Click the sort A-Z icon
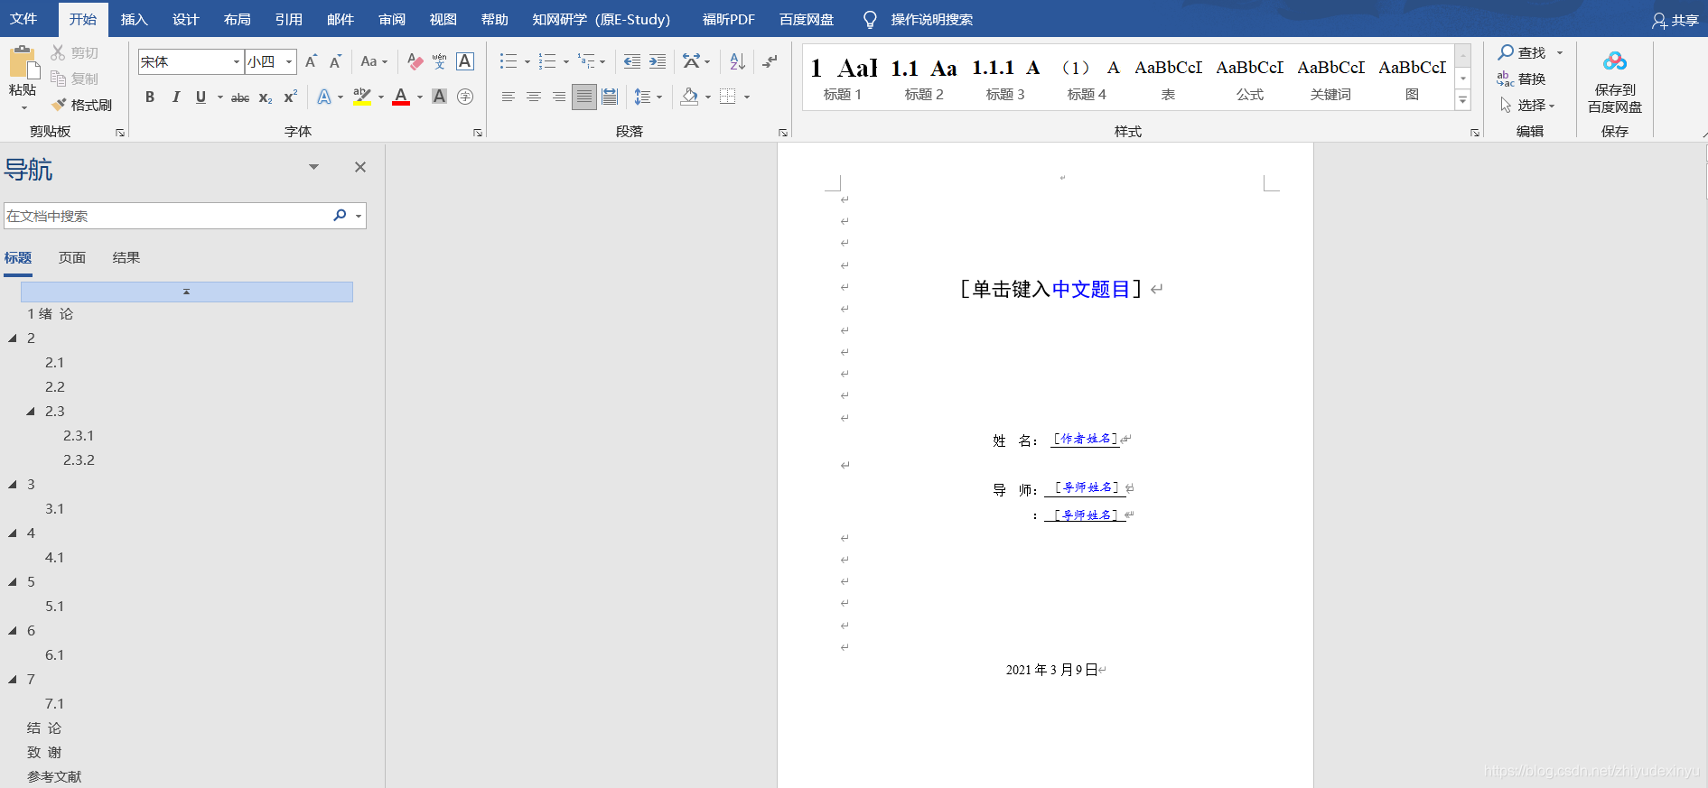Viewport: 1708px width, 788px height. tap(737, 61)
